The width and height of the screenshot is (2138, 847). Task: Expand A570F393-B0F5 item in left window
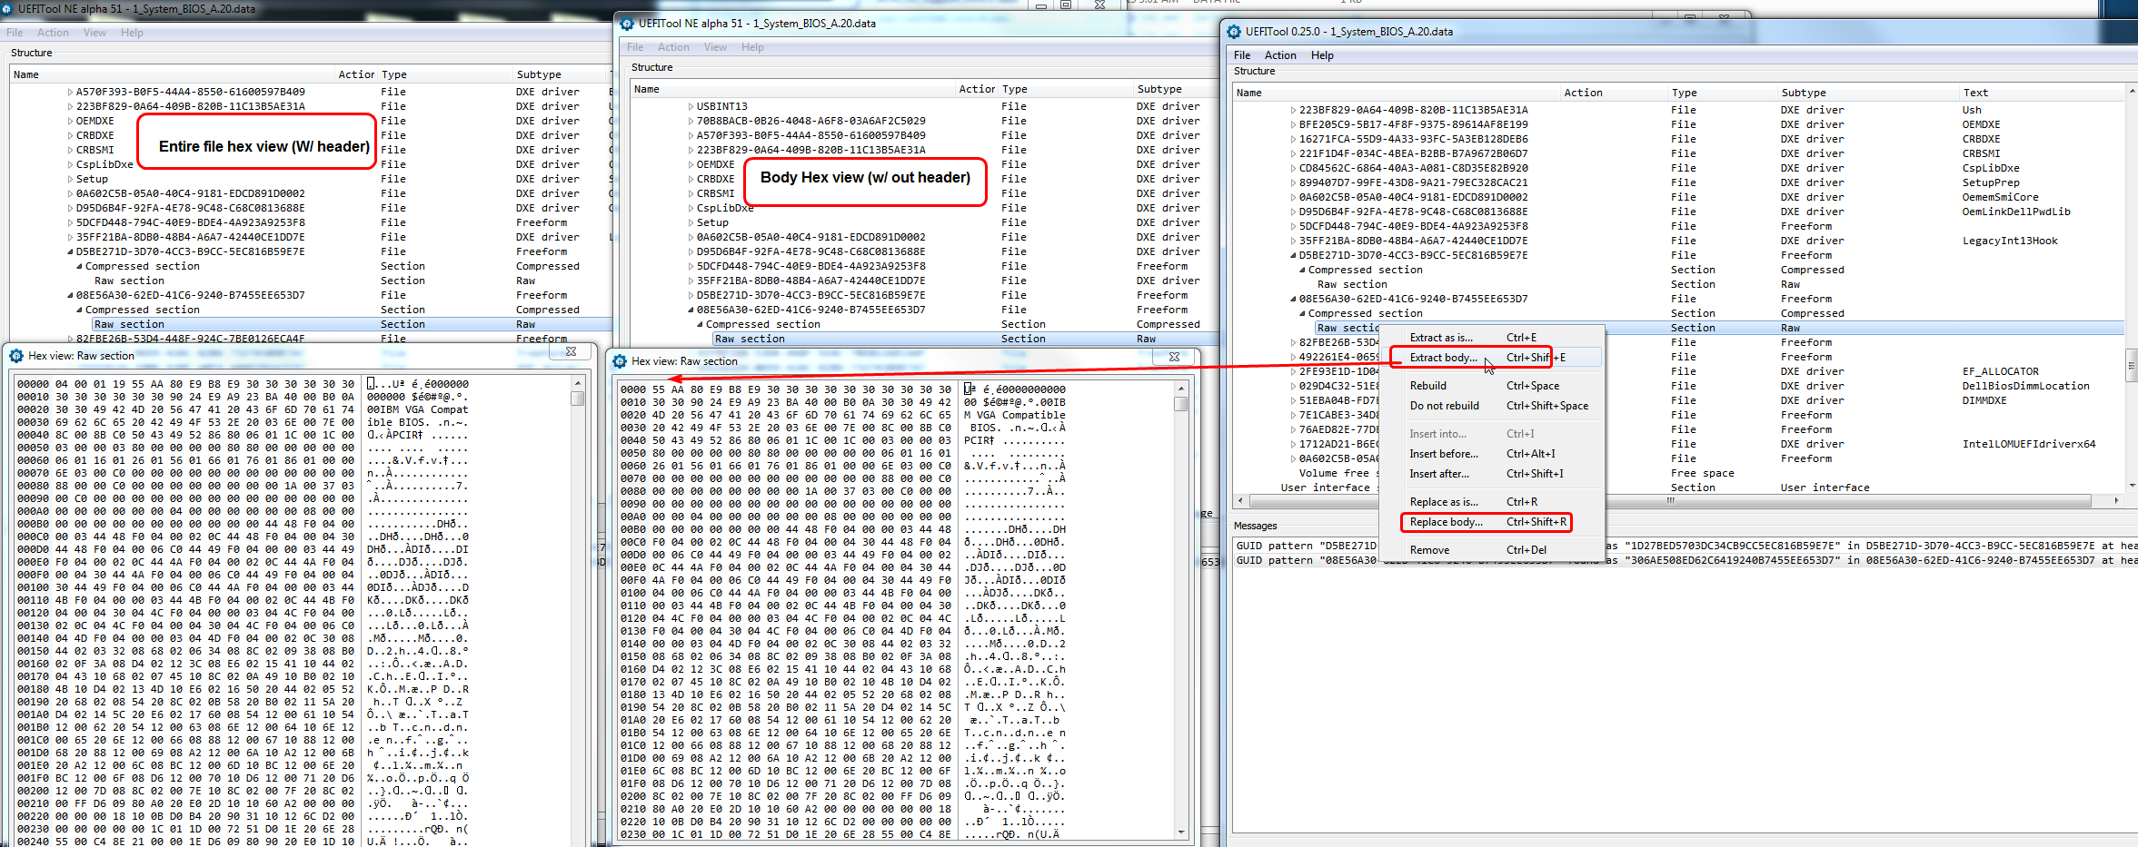[70, 92]
